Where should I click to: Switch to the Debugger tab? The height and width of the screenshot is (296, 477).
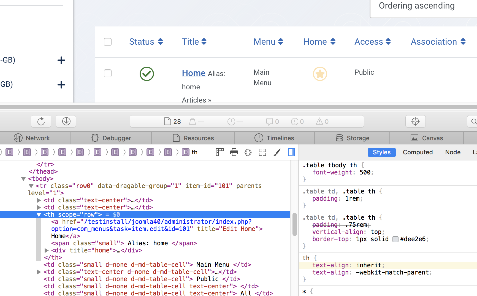(111, 138)
